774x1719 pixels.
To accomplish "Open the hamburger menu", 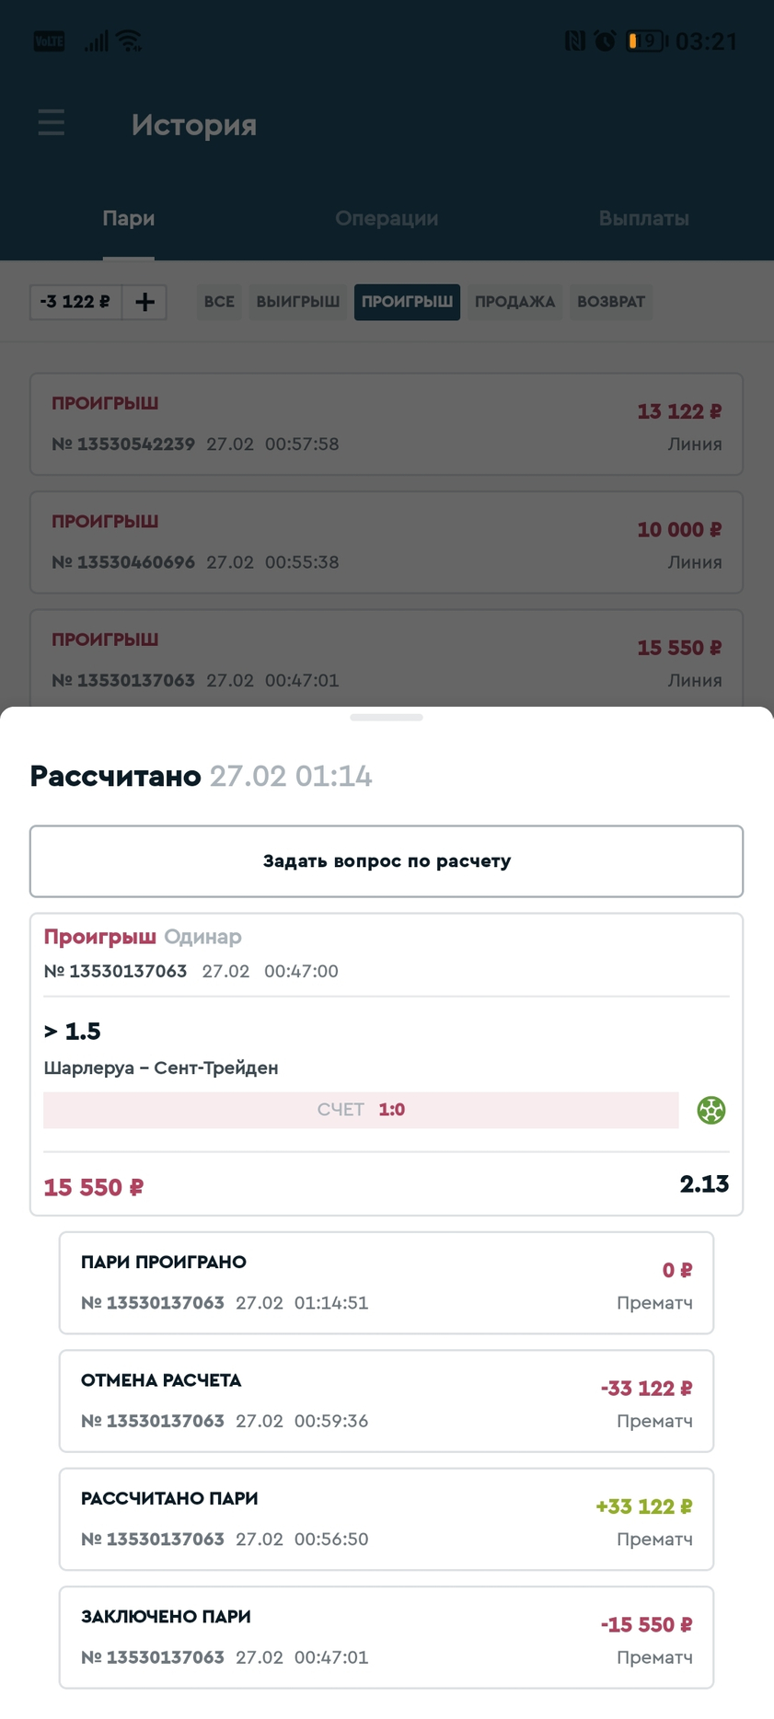I will pyautogui.click(x=52, y=122).
